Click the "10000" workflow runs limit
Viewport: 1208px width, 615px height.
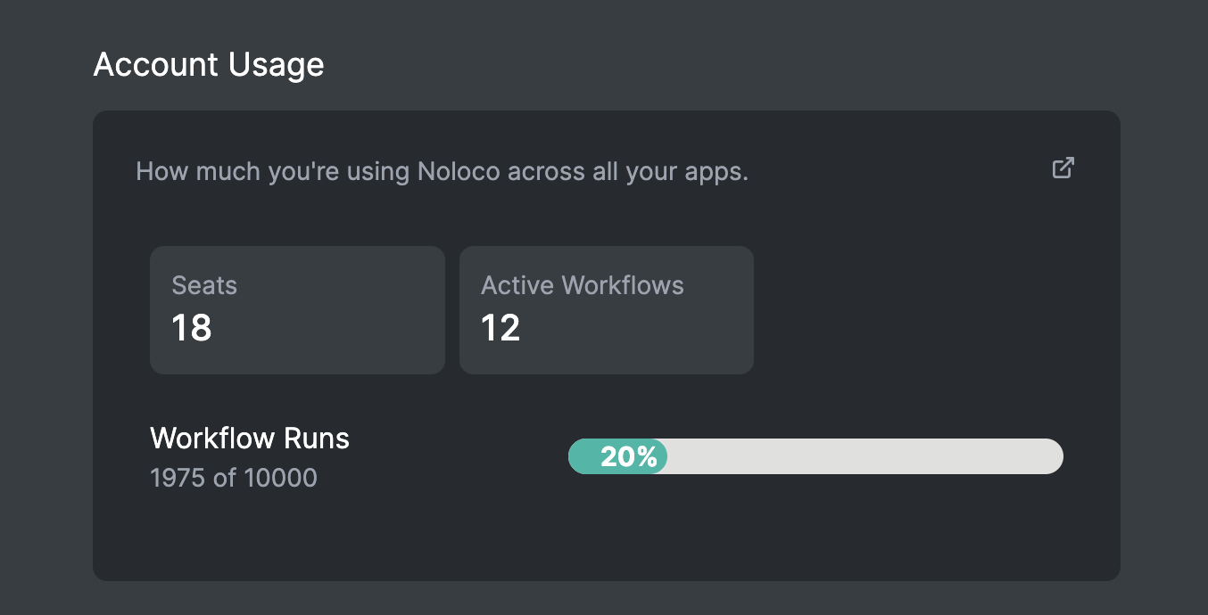click(x=280, y=478)
